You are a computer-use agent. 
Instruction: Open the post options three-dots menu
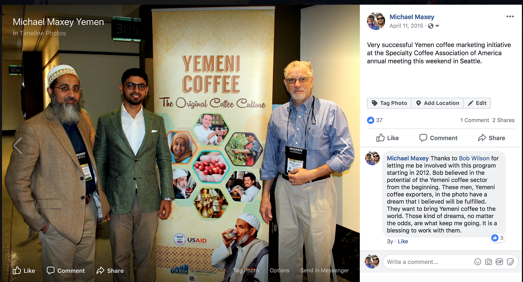(x=510, y=16)
